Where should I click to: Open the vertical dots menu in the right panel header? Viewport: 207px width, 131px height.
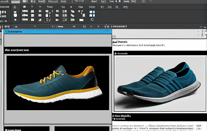point(198,33)
